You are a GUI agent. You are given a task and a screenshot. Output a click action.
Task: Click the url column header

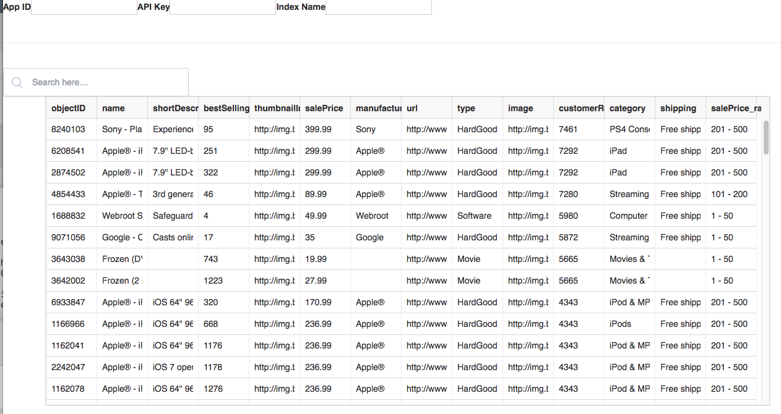pos(426,108)
